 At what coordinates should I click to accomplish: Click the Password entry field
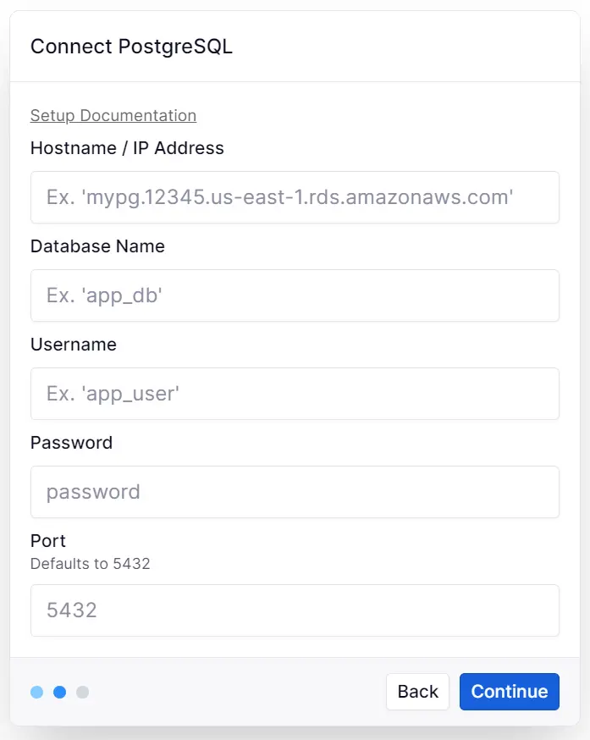click(x=295, y=492)
